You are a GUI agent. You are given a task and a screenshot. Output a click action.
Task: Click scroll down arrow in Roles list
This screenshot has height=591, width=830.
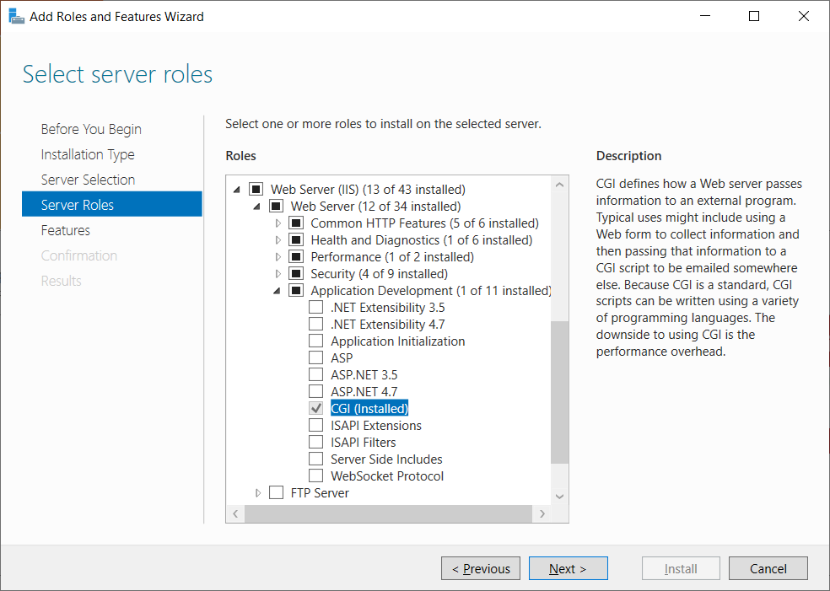click(560, 497)
